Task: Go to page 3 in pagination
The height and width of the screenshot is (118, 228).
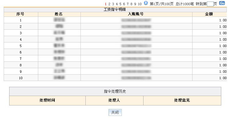Action: (x=113, y=4)
